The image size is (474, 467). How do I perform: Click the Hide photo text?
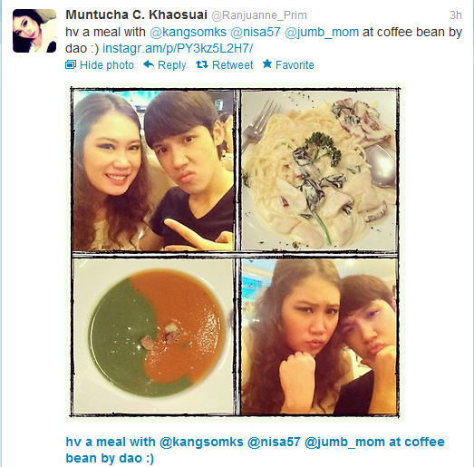(107, 65)
